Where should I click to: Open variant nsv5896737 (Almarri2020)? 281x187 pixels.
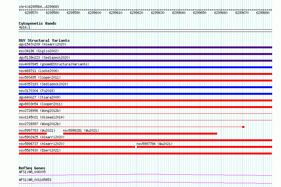tap(42, 144)
